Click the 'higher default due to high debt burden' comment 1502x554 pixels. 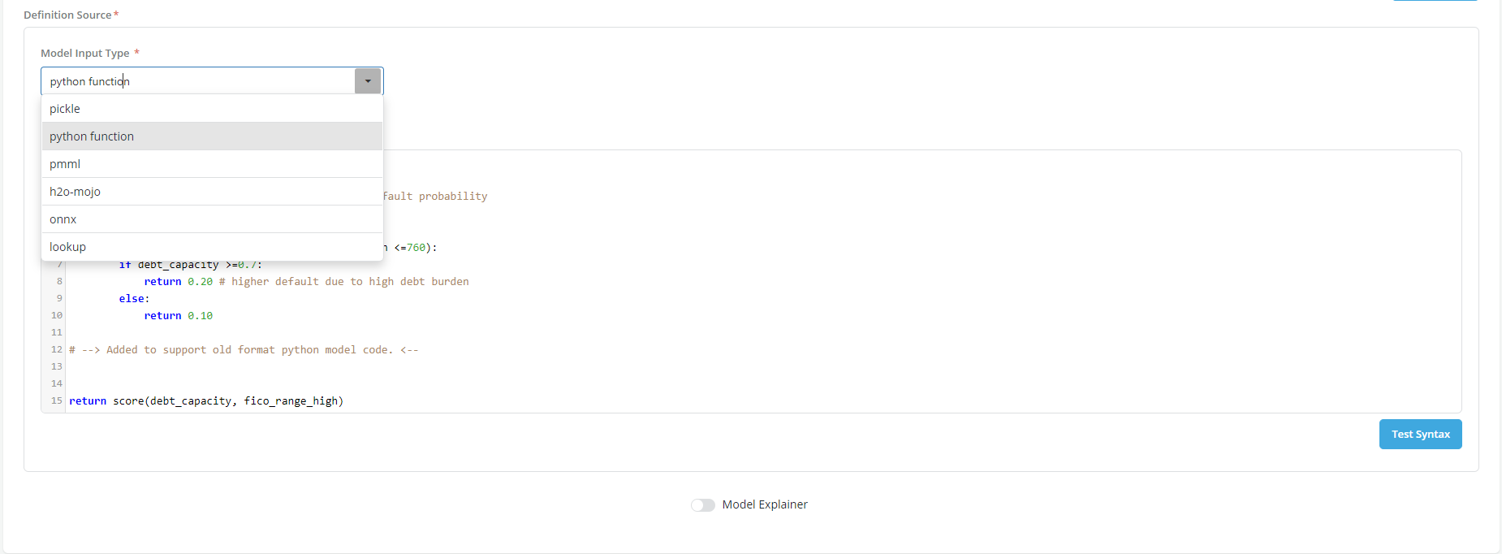click(350, 282)
